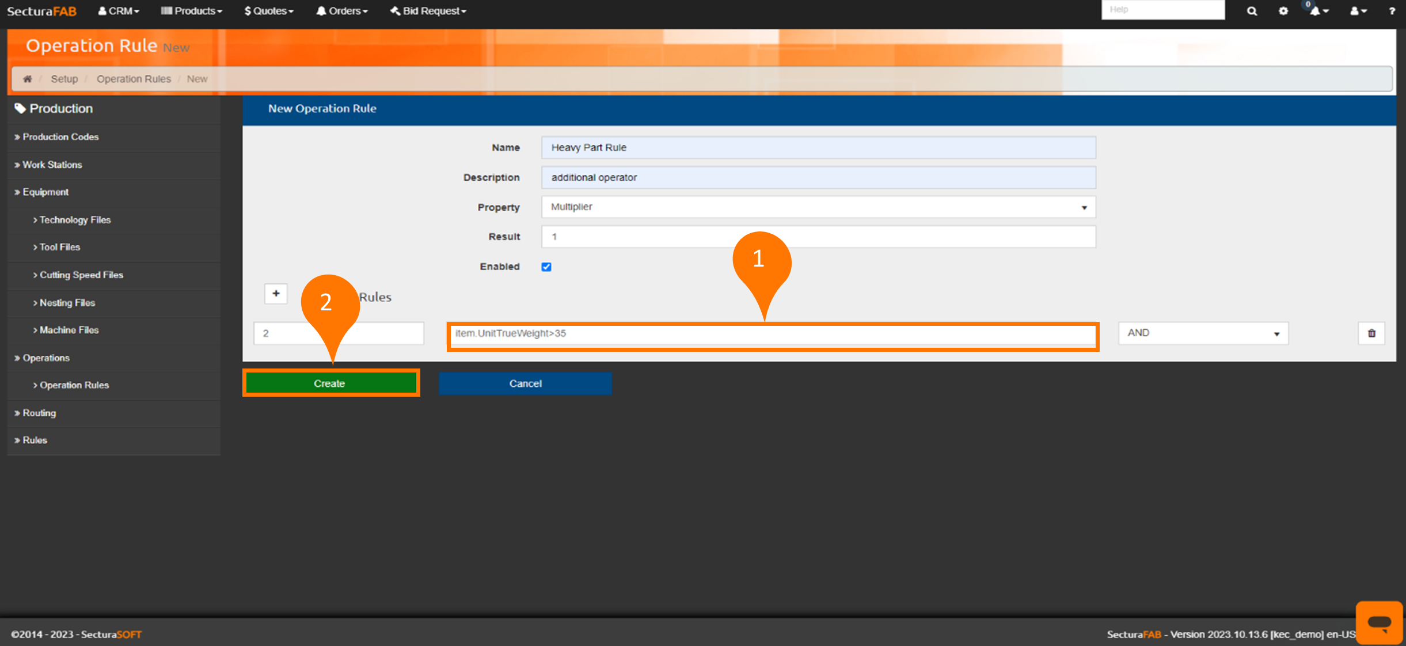
Task: Add a new rule with plus button
Action: click(x=276, y=294)
